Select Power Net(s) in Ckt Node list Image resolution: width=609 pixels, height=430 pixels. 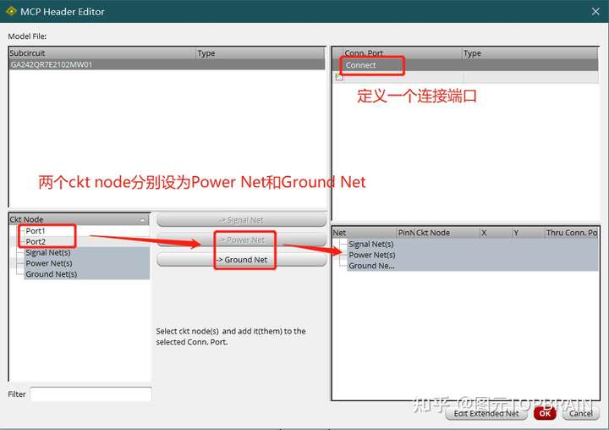click(86, 263)
